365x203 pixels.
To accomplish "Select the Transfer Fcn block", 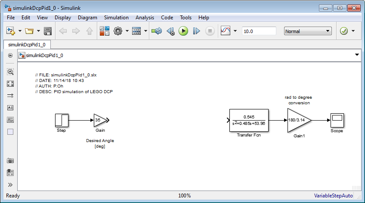I will (x=249, y=121).
